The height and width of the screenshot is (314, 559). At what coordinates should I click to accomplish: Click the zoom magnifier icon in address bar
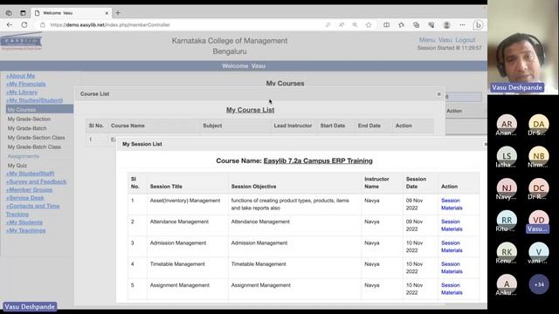(355, 25)
